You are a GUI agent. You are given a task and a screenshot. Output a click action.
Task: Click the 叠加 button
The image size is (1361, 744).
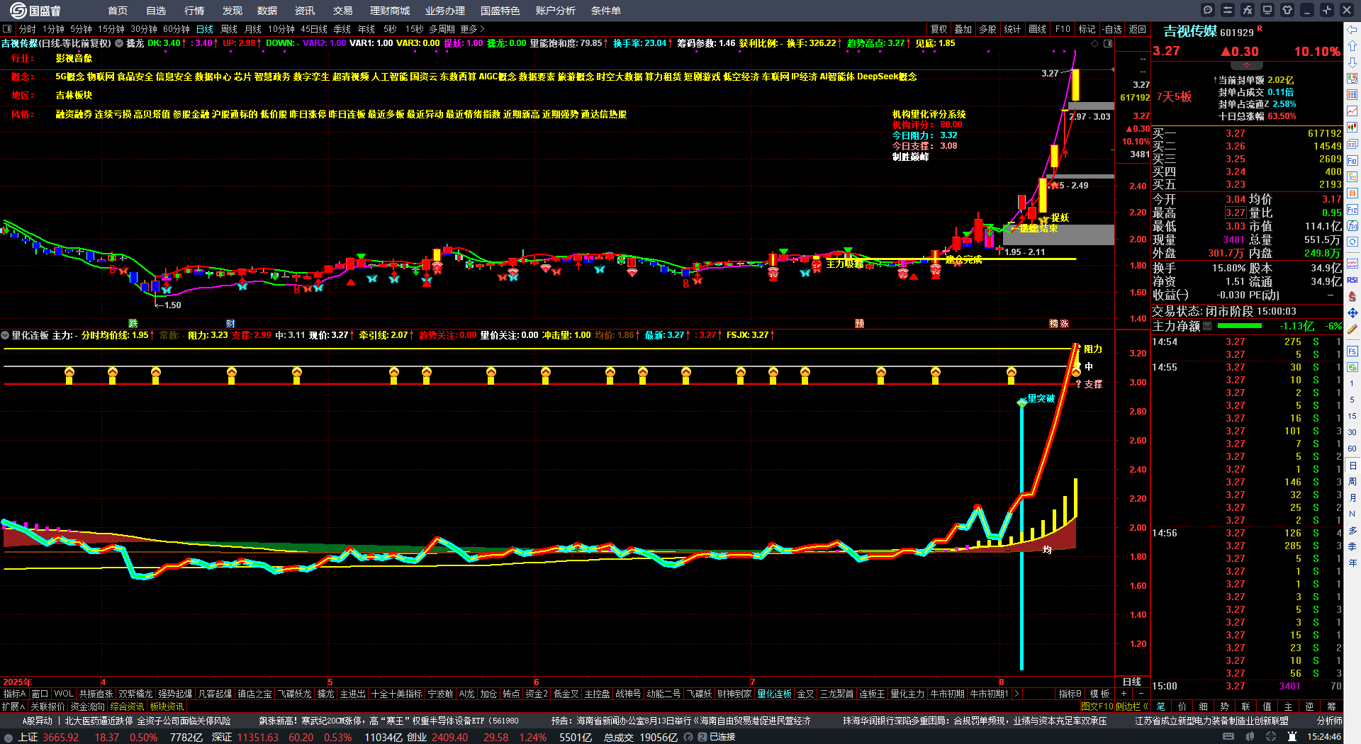[x=963, y=29]
